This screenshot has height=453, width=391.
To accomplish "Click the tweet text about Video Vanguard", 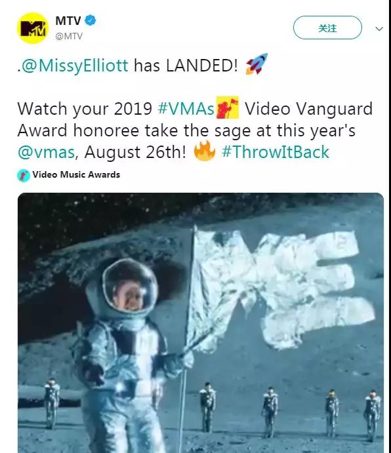I will [195, 130].
